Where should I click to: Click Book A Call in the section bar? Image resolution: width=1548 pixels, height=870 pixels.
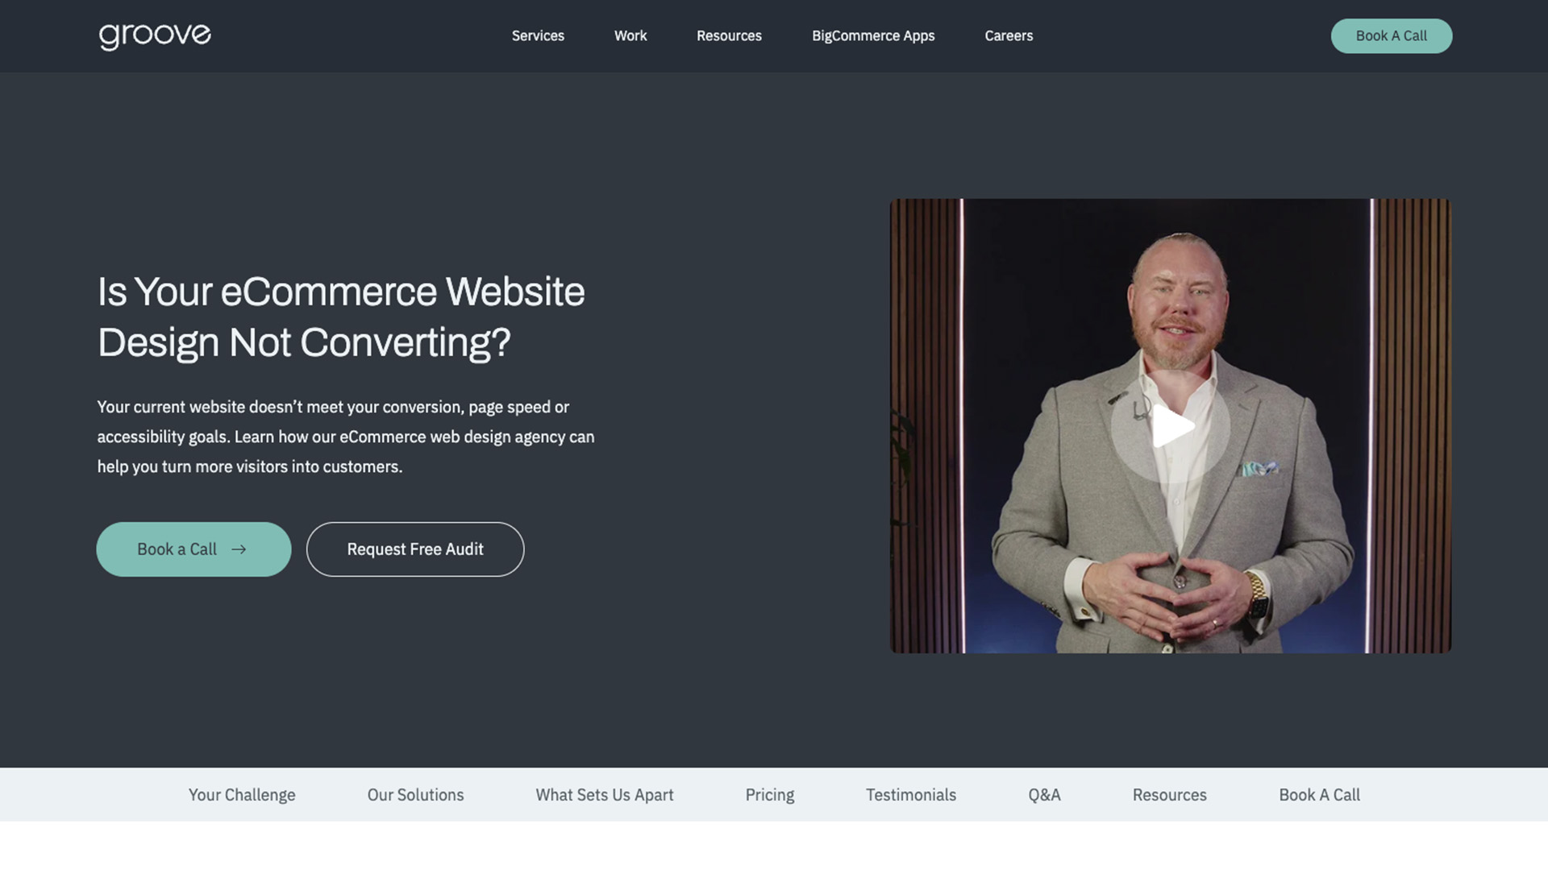click(x=1319, y=795)
